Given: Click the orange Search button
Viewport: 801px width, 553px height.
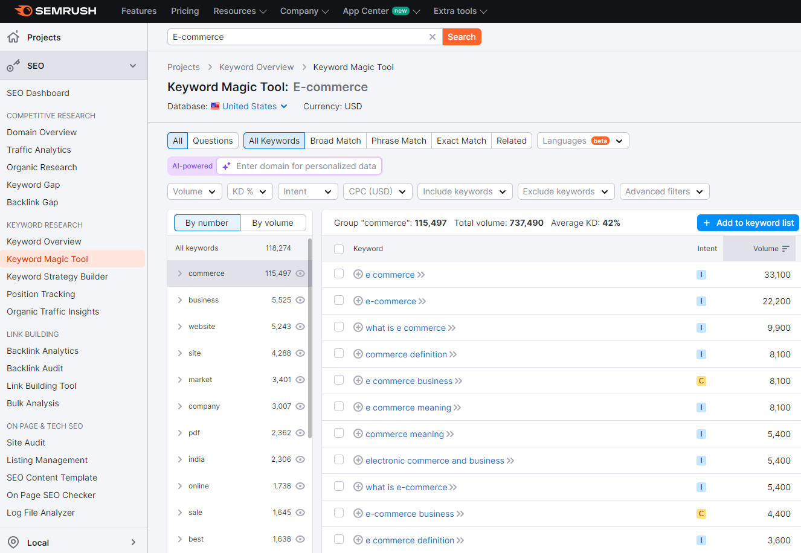Looking at the screenshot, I should click(462, 37).
